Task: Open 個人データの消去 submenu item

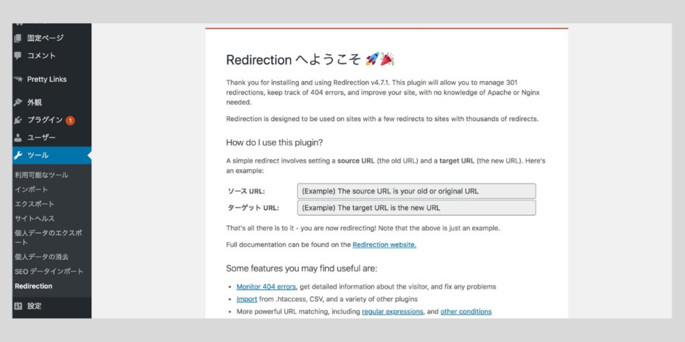Action: [42, 257]
